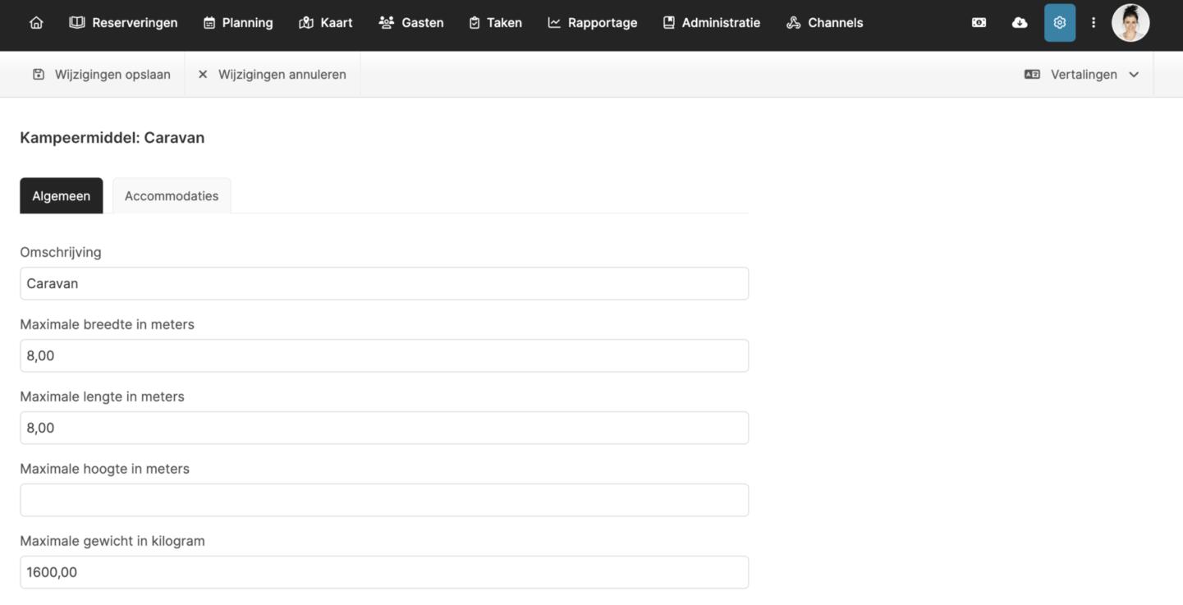Click Wijzigingen opslaan to save changes
1183x605 pixels.
tap(102, 75)
